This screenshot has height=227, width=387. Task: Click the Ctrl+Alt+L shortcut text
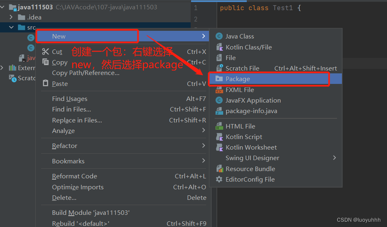coord(190,176)
